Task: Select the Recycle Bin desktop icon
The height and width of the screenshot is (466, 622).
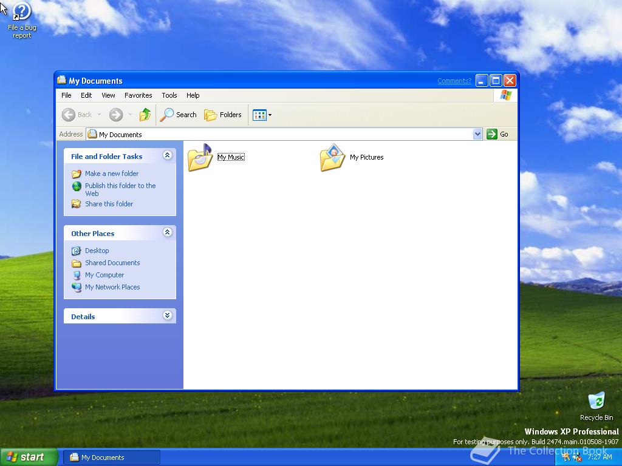Action: [596, 406]
